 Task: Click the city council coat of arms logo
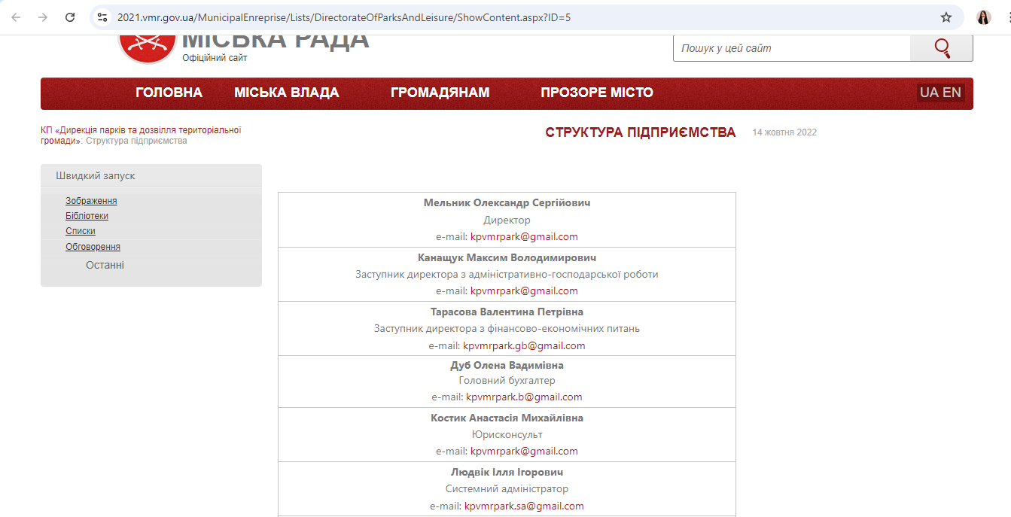pos(145,47)
